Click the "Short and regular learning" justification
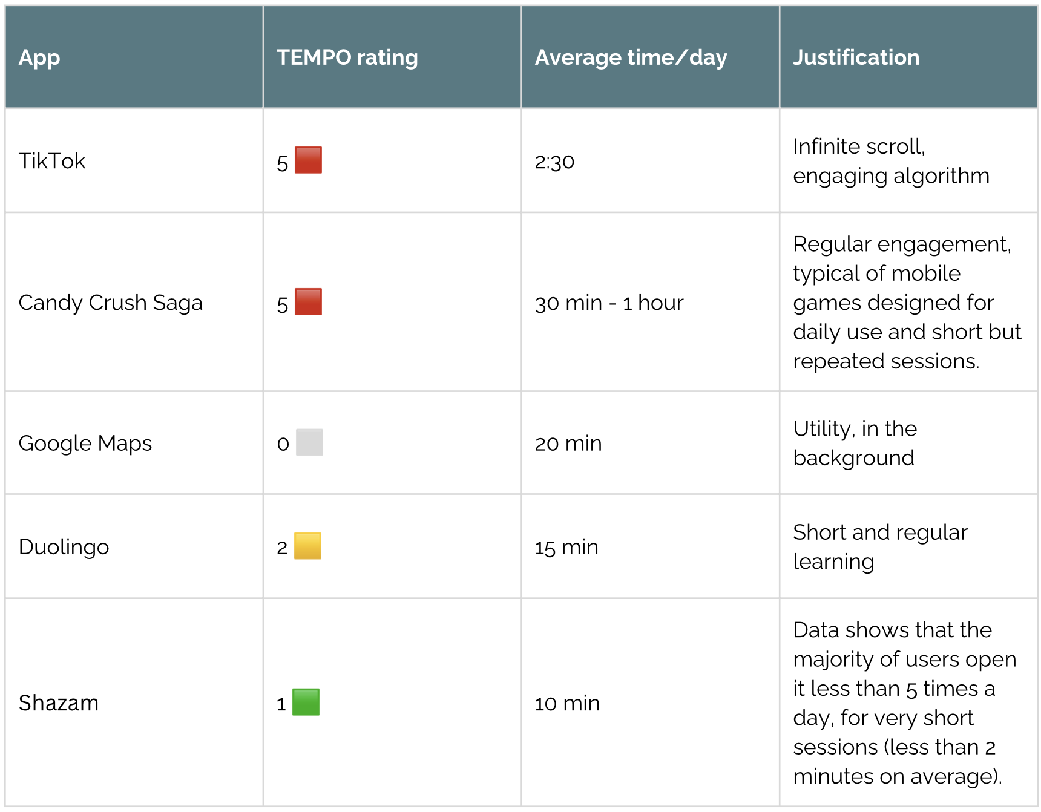This screenshot has width=1041, height=812. coord(880,546)
